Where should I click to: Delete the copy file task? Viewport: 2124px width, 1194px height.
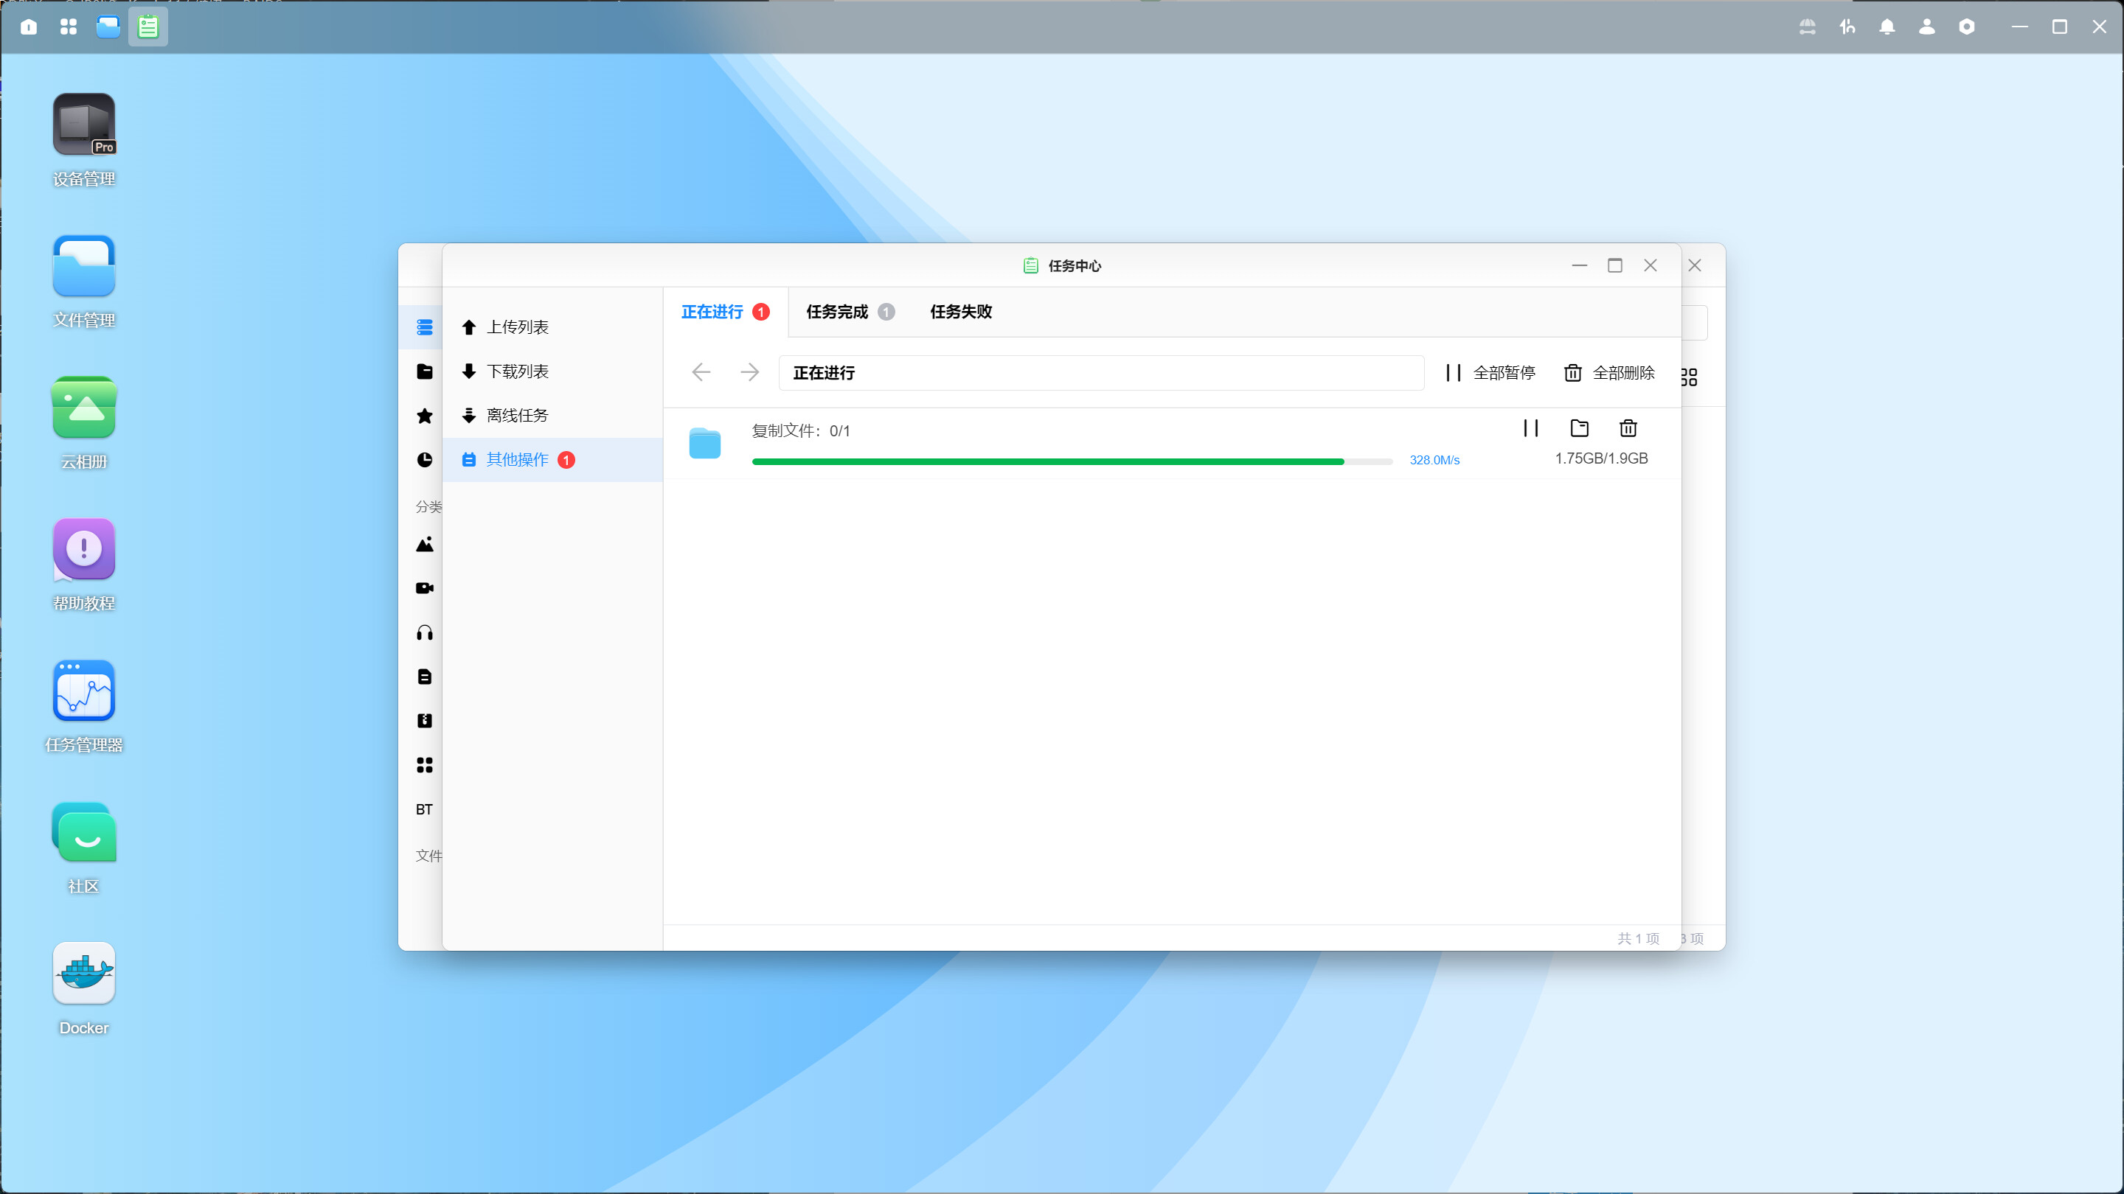point(1628,427)
